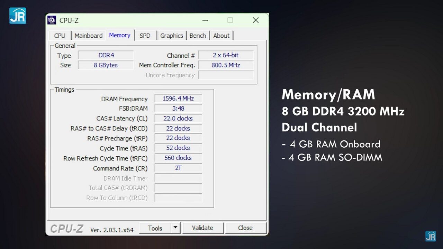Screen dimensions: 443x249
Task: Click the "CAS# Latency (CL)" label
Action: click(122, 119)
